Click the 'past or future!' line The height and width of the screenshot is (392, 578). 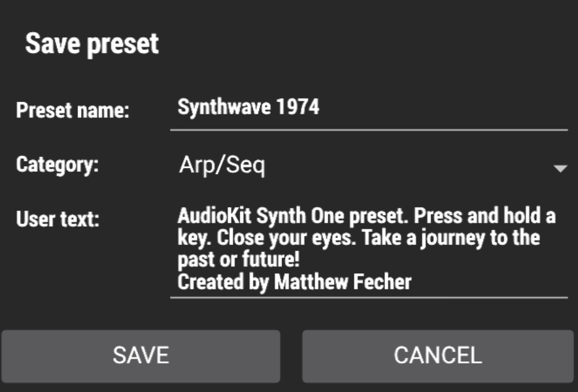[x=239, y=260]
